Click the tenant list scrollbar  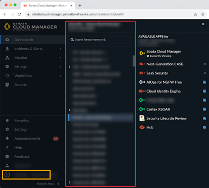tap(134, 61)
